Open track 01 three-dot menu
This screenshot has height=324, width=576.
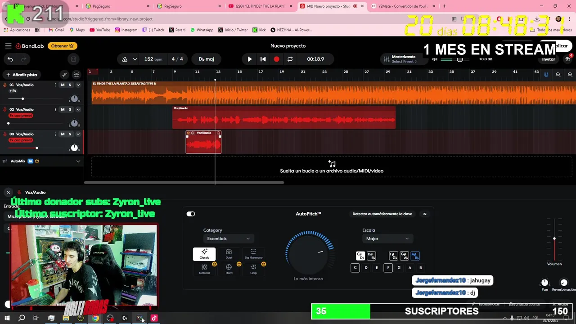55,85
